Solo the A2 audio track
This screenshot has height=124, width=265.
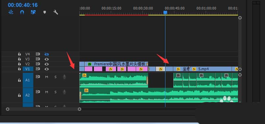pos(55,92)
